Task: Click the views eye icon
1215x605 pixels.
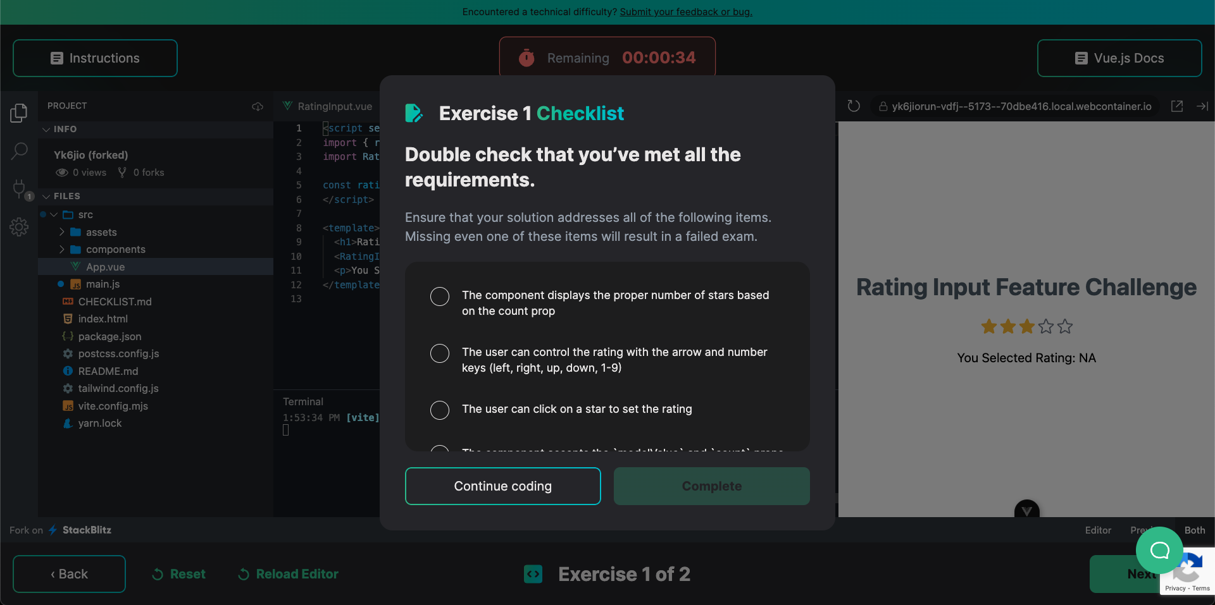Action: tap(62, 173)
